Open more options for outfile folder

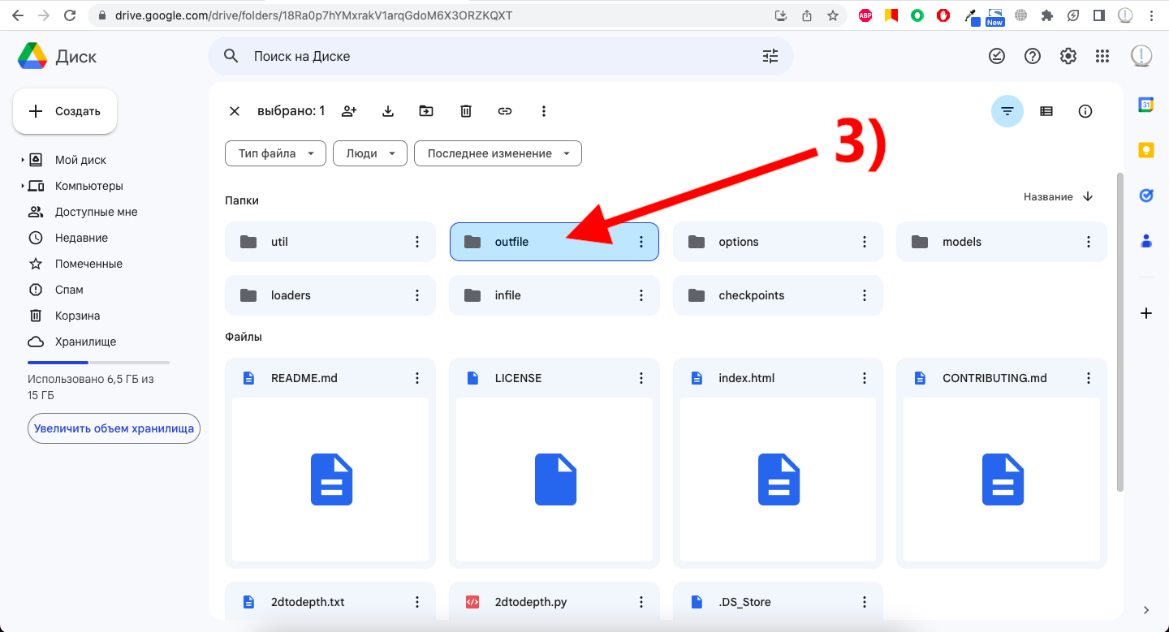point(641,242)
